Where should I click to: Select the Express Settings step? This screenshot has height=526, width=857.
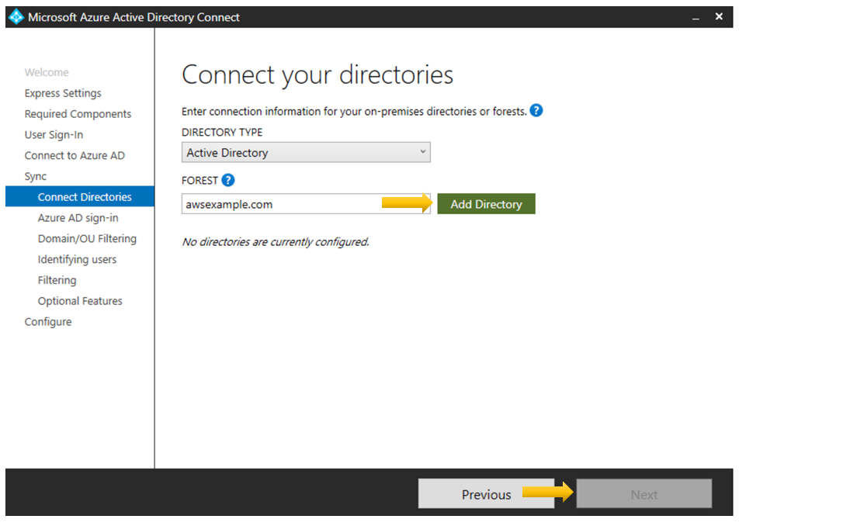[x=63, y=92]
